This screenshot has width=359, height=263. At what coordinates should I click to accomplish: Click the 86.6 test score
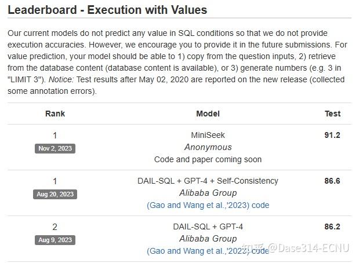coord(332,181)
